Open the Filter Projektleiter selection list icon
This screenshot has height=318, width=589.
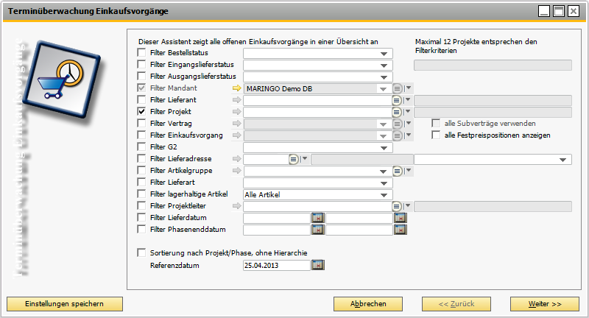(x=396, y=206)
